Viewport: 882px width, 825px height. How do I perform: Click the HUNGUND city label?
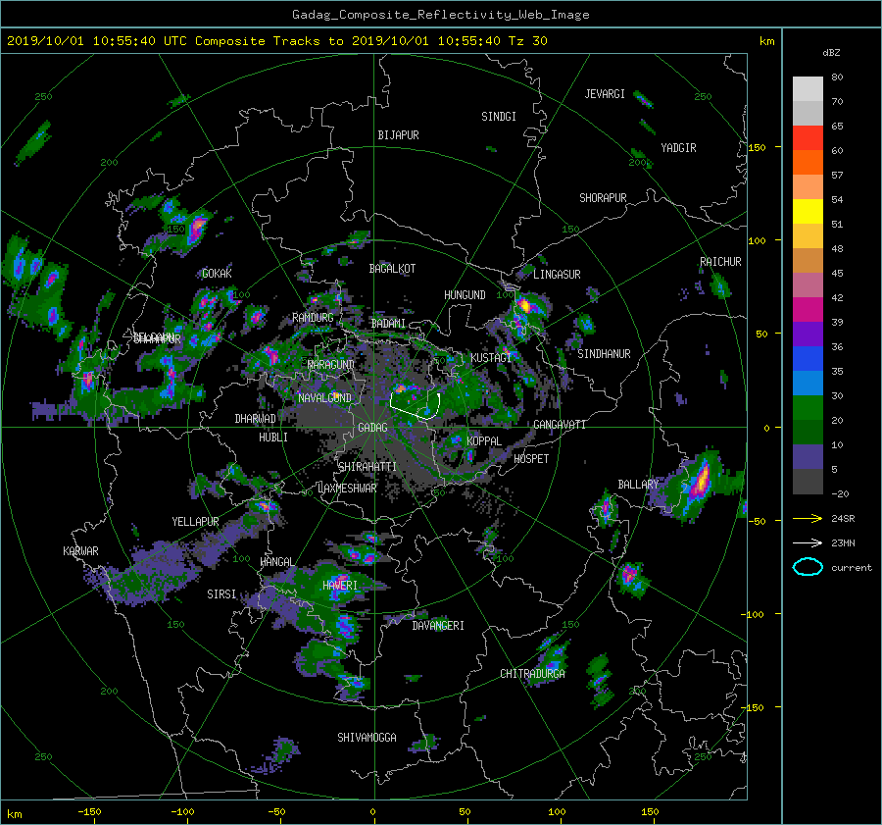465,295
